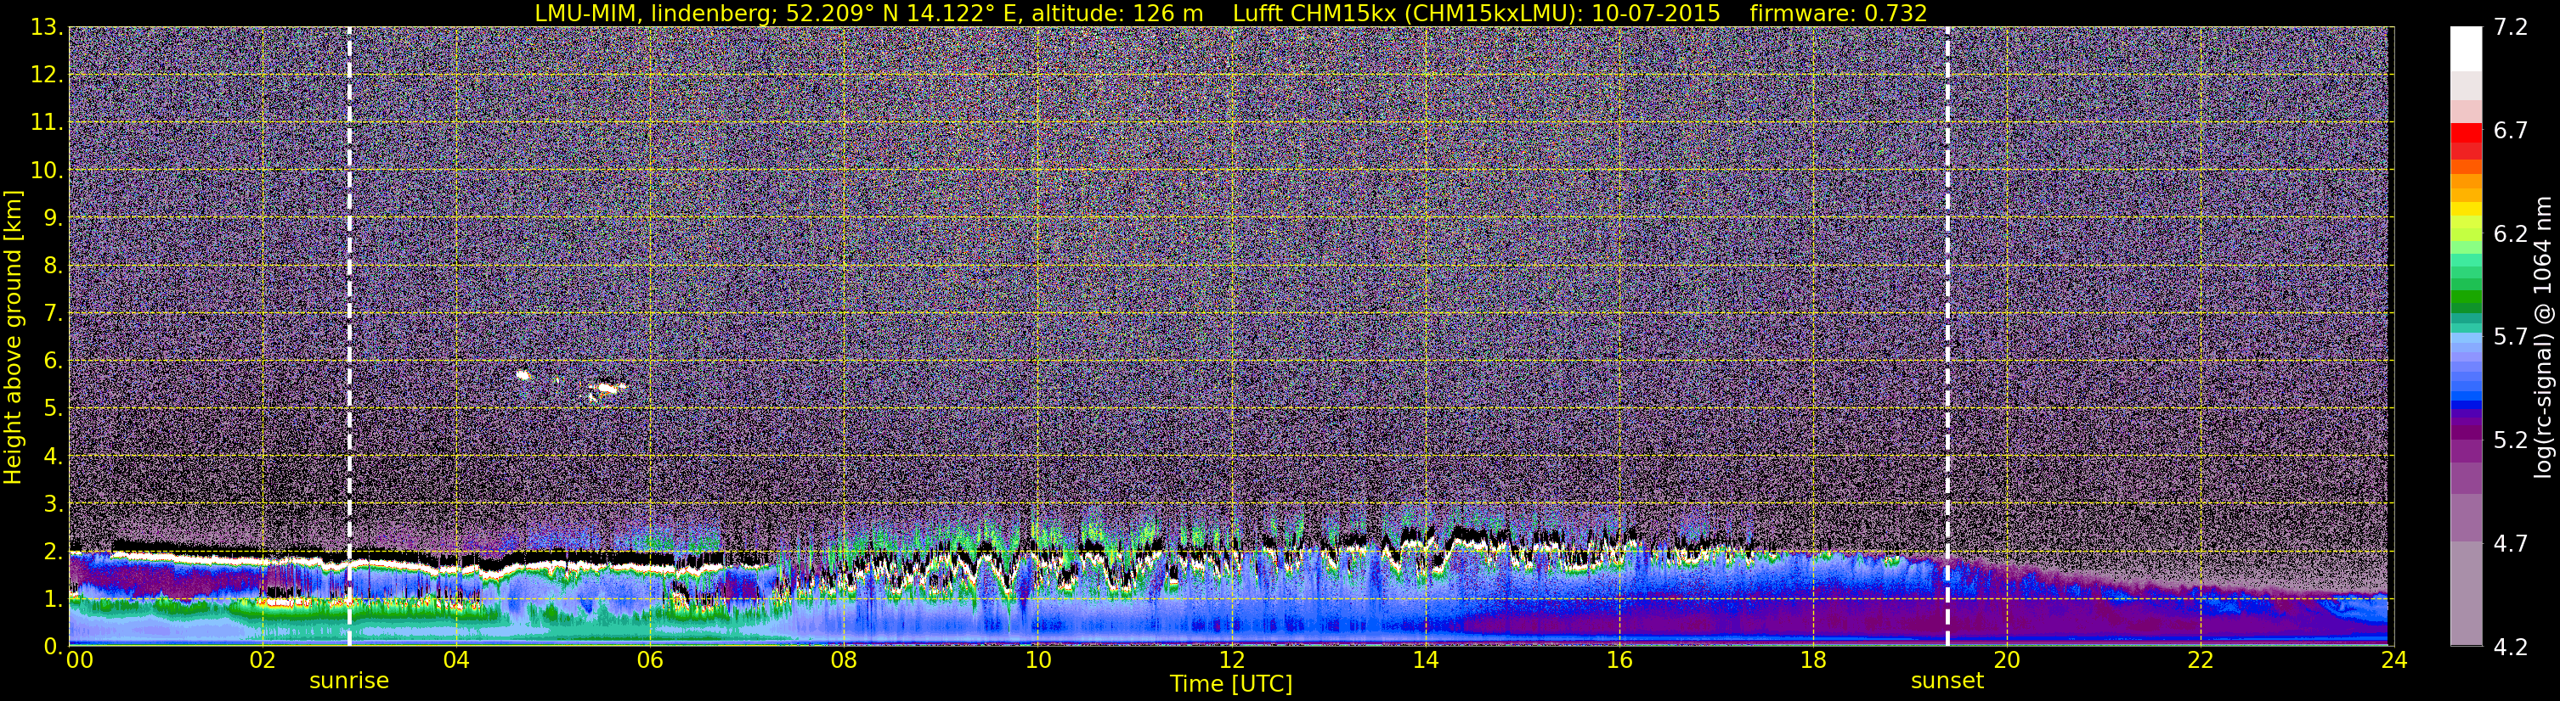
Task: Click the white top segment of colorbar
Action: [x=2466, y=48]
